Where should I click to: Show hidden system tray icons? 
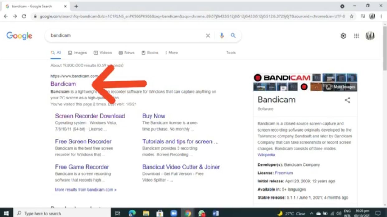(311, 214)
